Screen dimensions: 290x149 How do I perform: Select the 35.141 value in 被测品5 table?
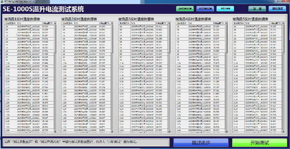(x=273, y=42)
